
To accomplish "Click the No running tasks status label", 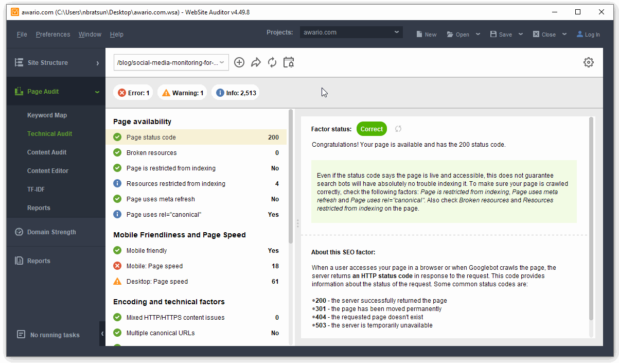I will click(55, 335).
